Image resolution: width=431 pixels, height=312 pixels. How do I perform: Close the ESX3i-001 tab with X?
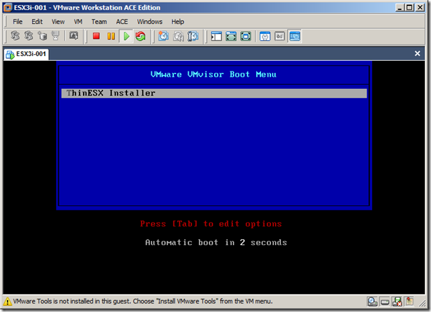(418, 54)
